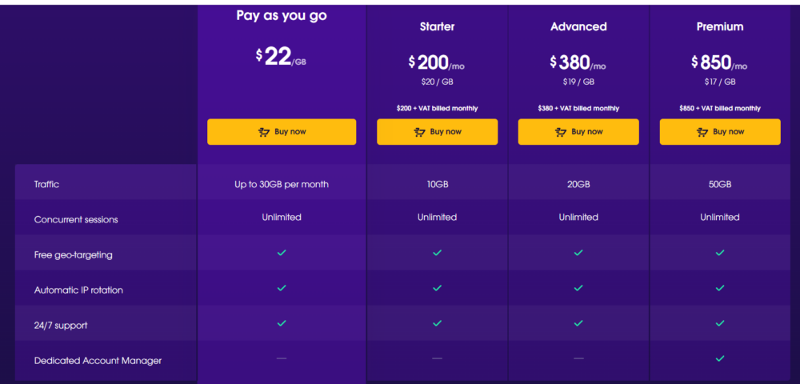Select the Traffic feature row label
This screenshot has width=800, height=384.
[x=46, y=185]
